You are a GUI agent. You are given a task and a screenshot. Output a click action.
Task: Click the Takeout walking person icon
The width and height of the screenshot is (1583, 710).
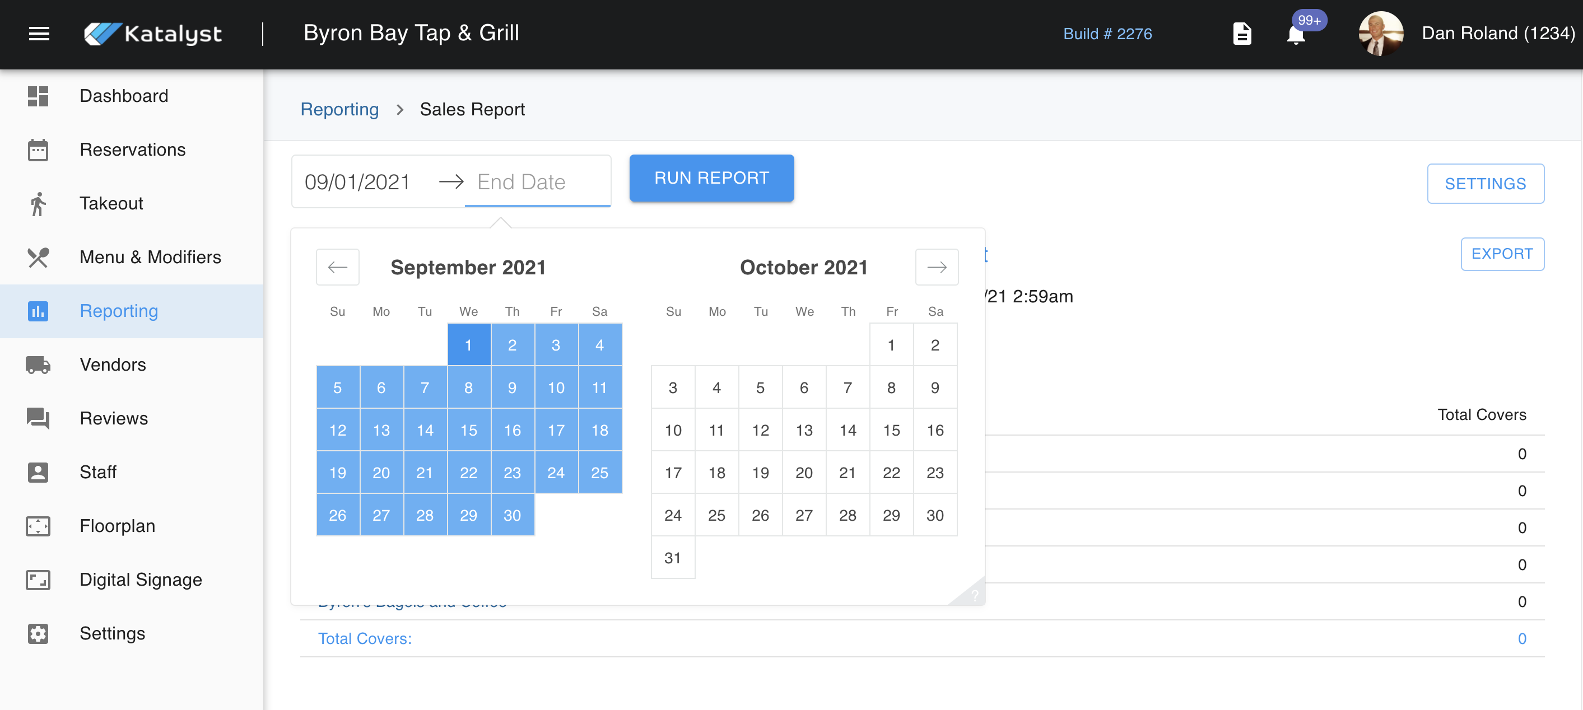point(38,203)
